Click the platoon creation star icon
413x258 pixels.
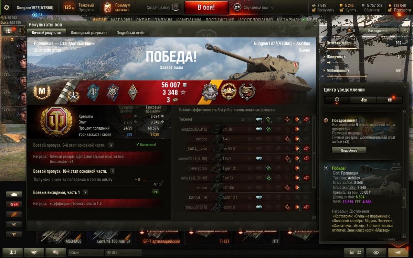176,7
